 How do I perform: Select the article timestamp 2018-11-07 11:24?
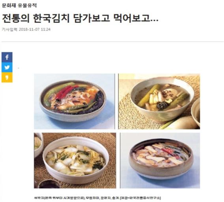pos(35,30)
